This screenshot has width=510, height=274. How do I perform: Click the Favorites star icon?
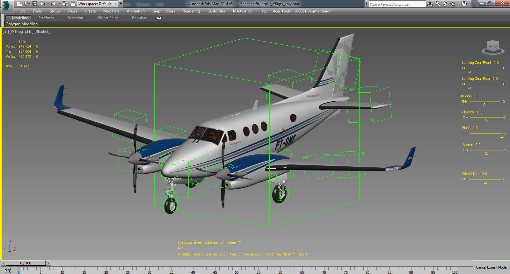pyautogui.click(x=453, y=4)
